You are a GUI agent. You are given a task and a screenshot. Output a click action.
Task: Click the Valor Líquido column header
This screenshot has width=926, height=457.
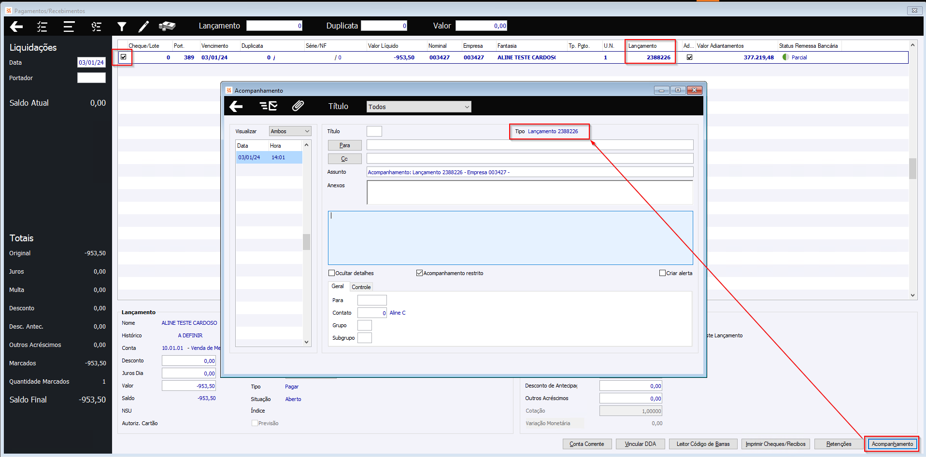point(383,46)
